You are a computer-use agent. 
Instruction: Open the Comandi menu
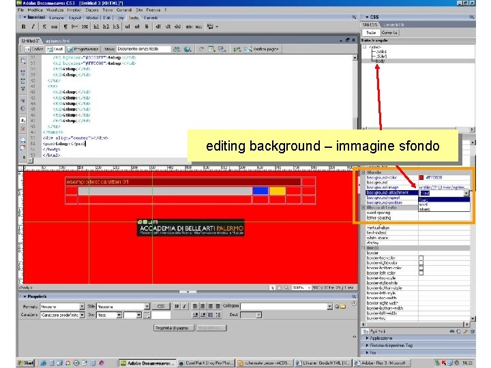(124, 10)
